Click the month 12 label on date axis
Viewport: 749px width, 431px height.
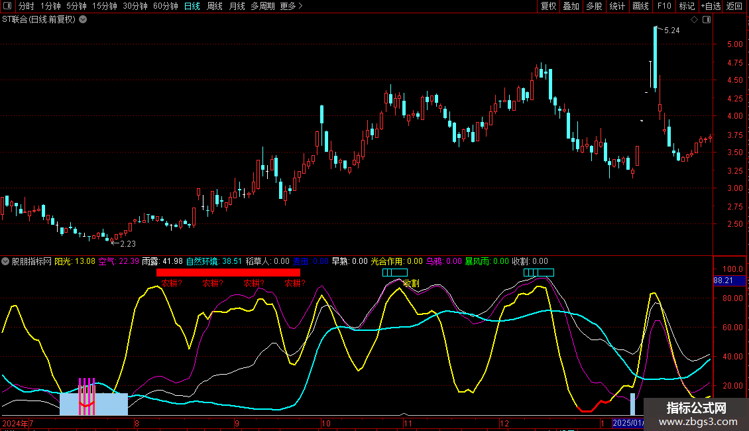pos(504,423)
